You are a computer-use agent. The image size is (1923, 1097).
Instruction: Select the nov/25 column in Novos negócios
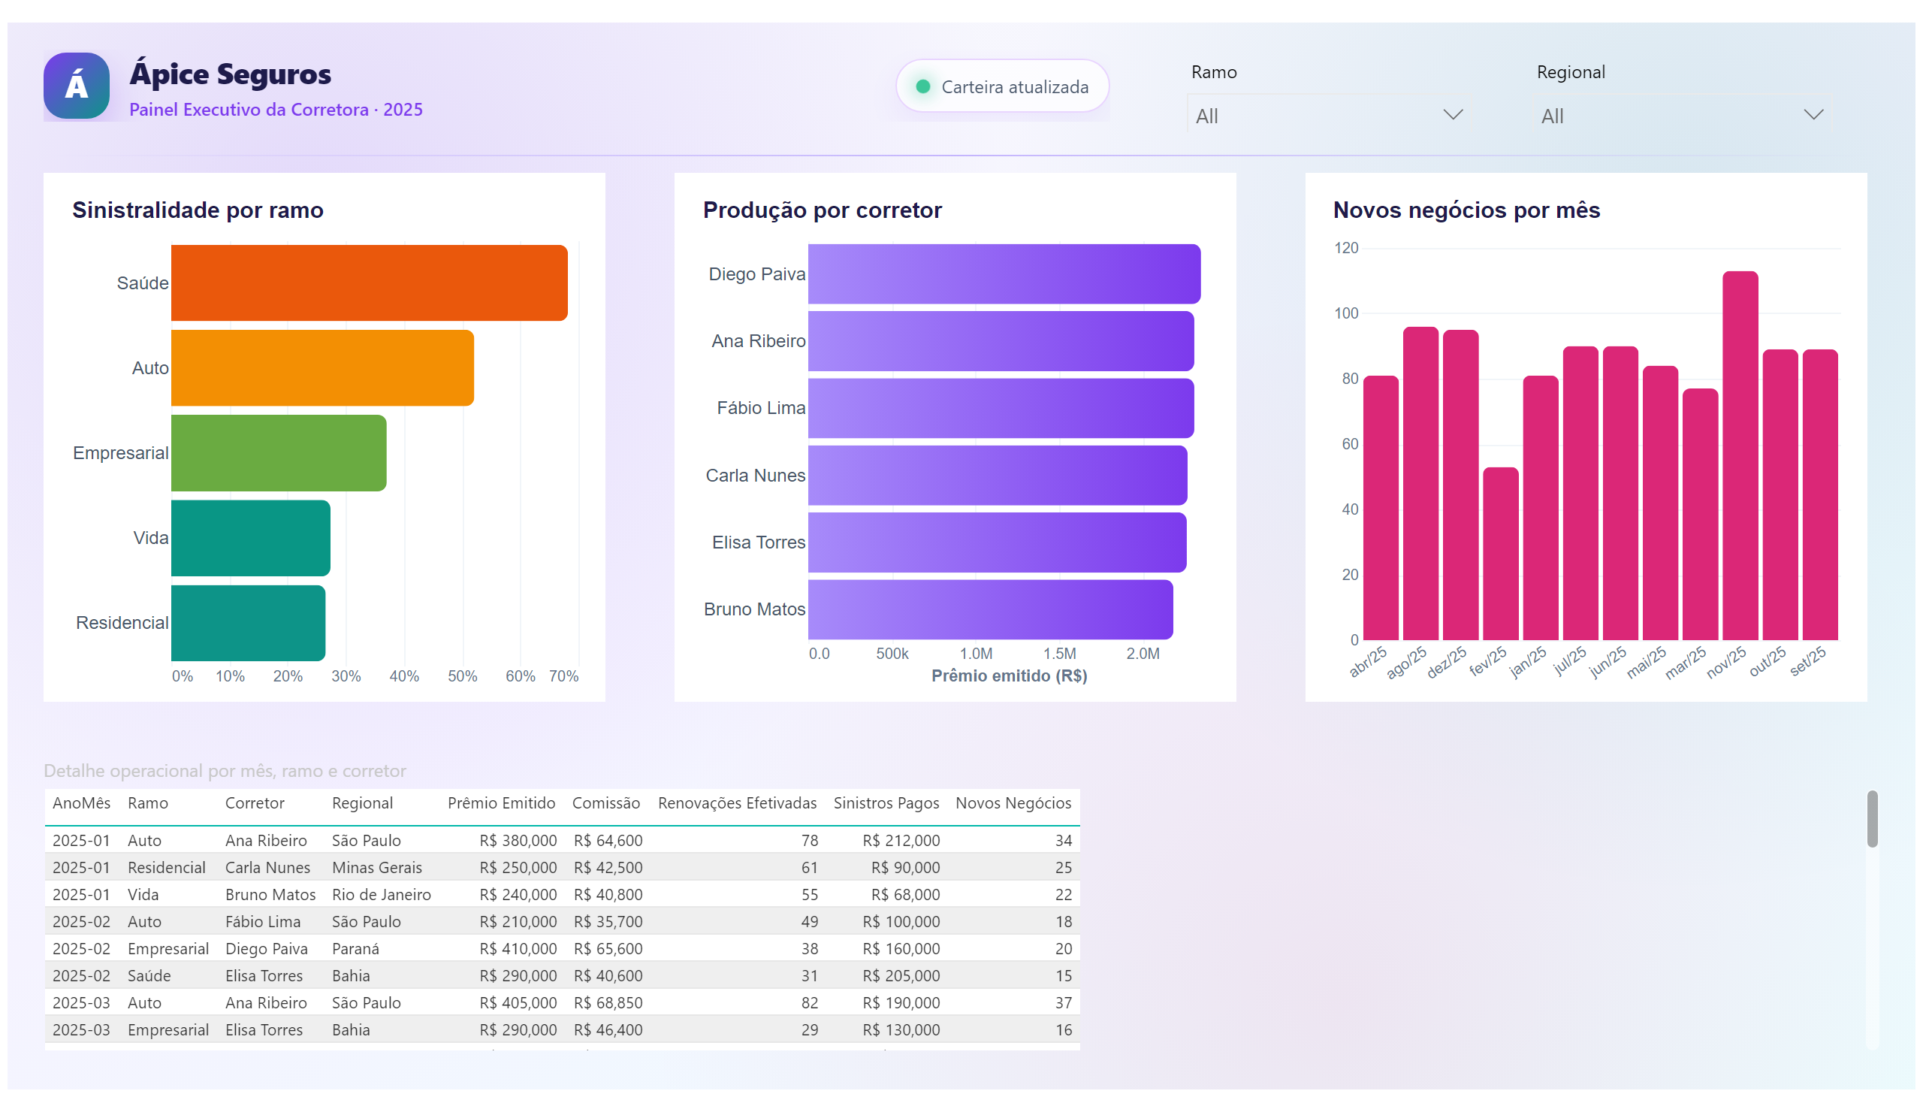pos(1739,456)
